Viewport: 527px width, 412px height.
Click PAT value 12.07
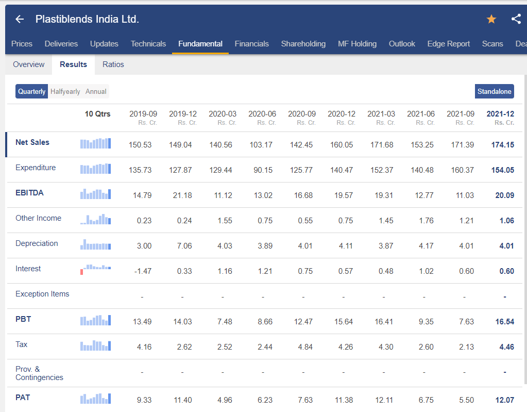504,400
